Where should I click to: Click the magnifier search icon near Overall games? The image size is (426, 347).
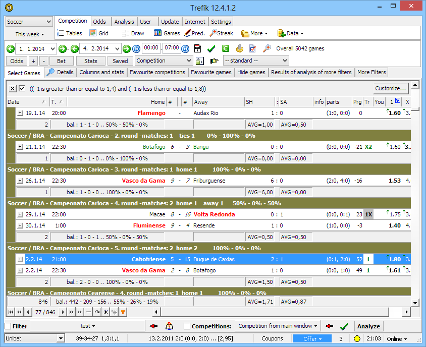[267, 48]
